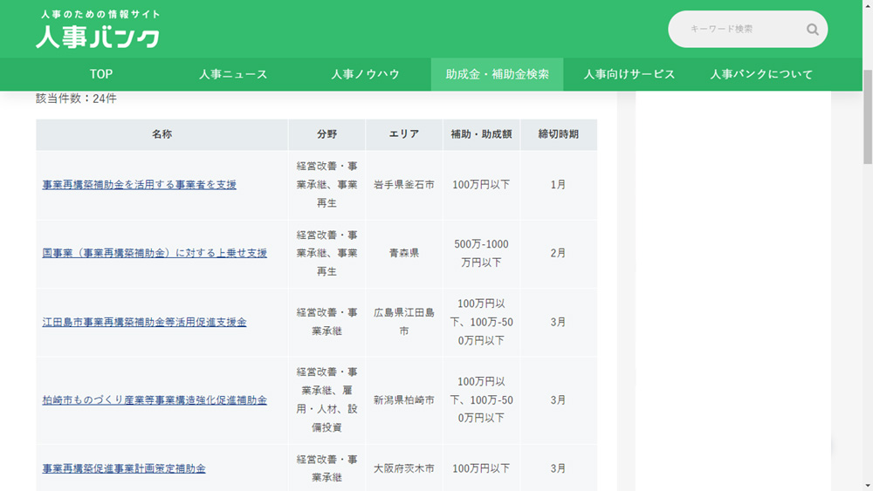Open 柏崎市ものづくり産業等事業構造強化促進補助金 link
Screen dimensions: 873x491
(x=155, y=400)
